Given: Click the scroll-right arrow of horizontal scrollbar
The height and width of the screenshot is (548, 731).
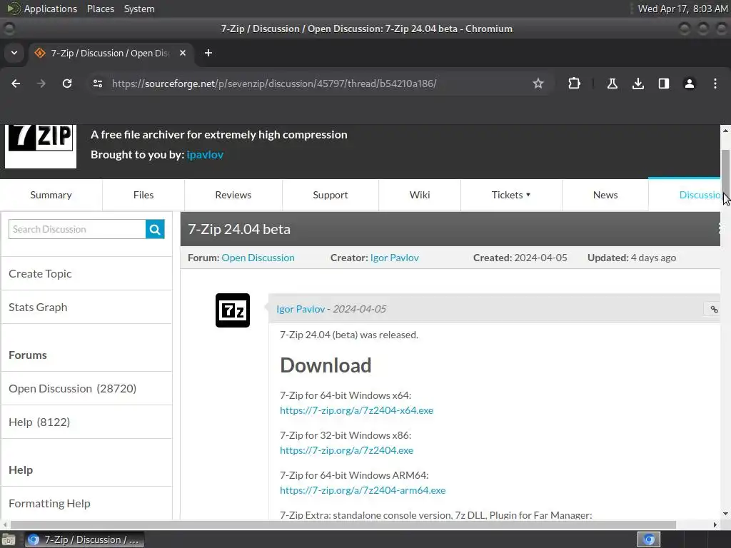Looking at the screenshot, I should click(x=715, y=524).
